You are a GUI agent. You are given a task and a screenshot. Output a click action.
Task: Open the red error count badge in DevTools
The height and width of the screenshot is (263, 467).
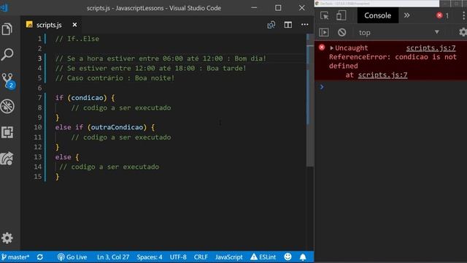point(443,15)
